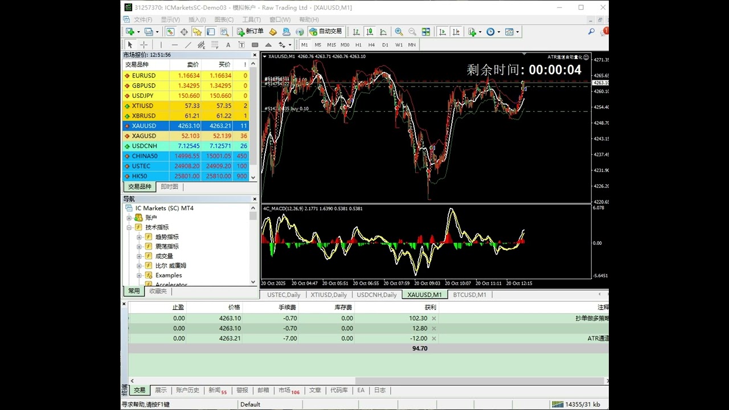Expand the 震荡指标 tree node
This screenshot has height=410, width=729.
click(139, 247)
